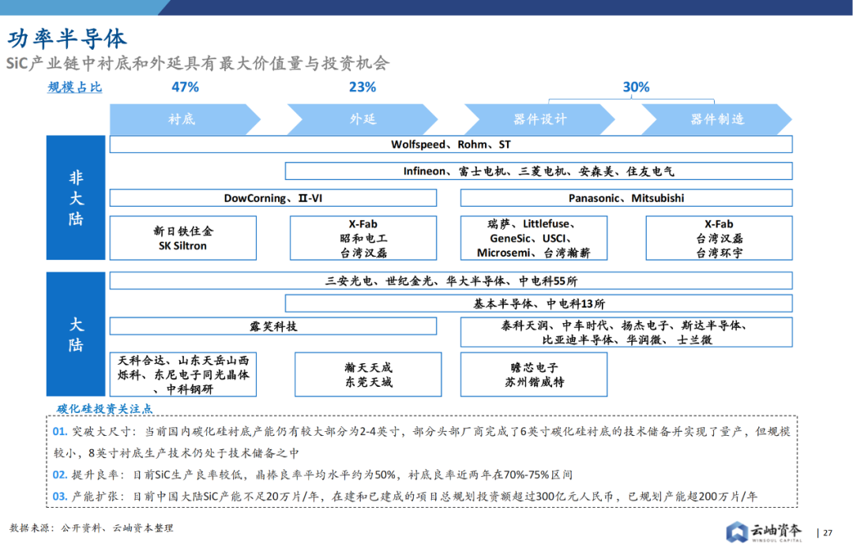This screenshot has height=548, width=853.
Task: Click the box containing 昭和电工
Action: [x=363, y=238]
